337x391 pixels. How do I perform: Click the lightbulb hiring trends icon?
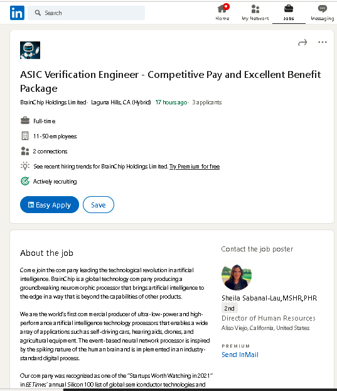(x=25, y=166)
